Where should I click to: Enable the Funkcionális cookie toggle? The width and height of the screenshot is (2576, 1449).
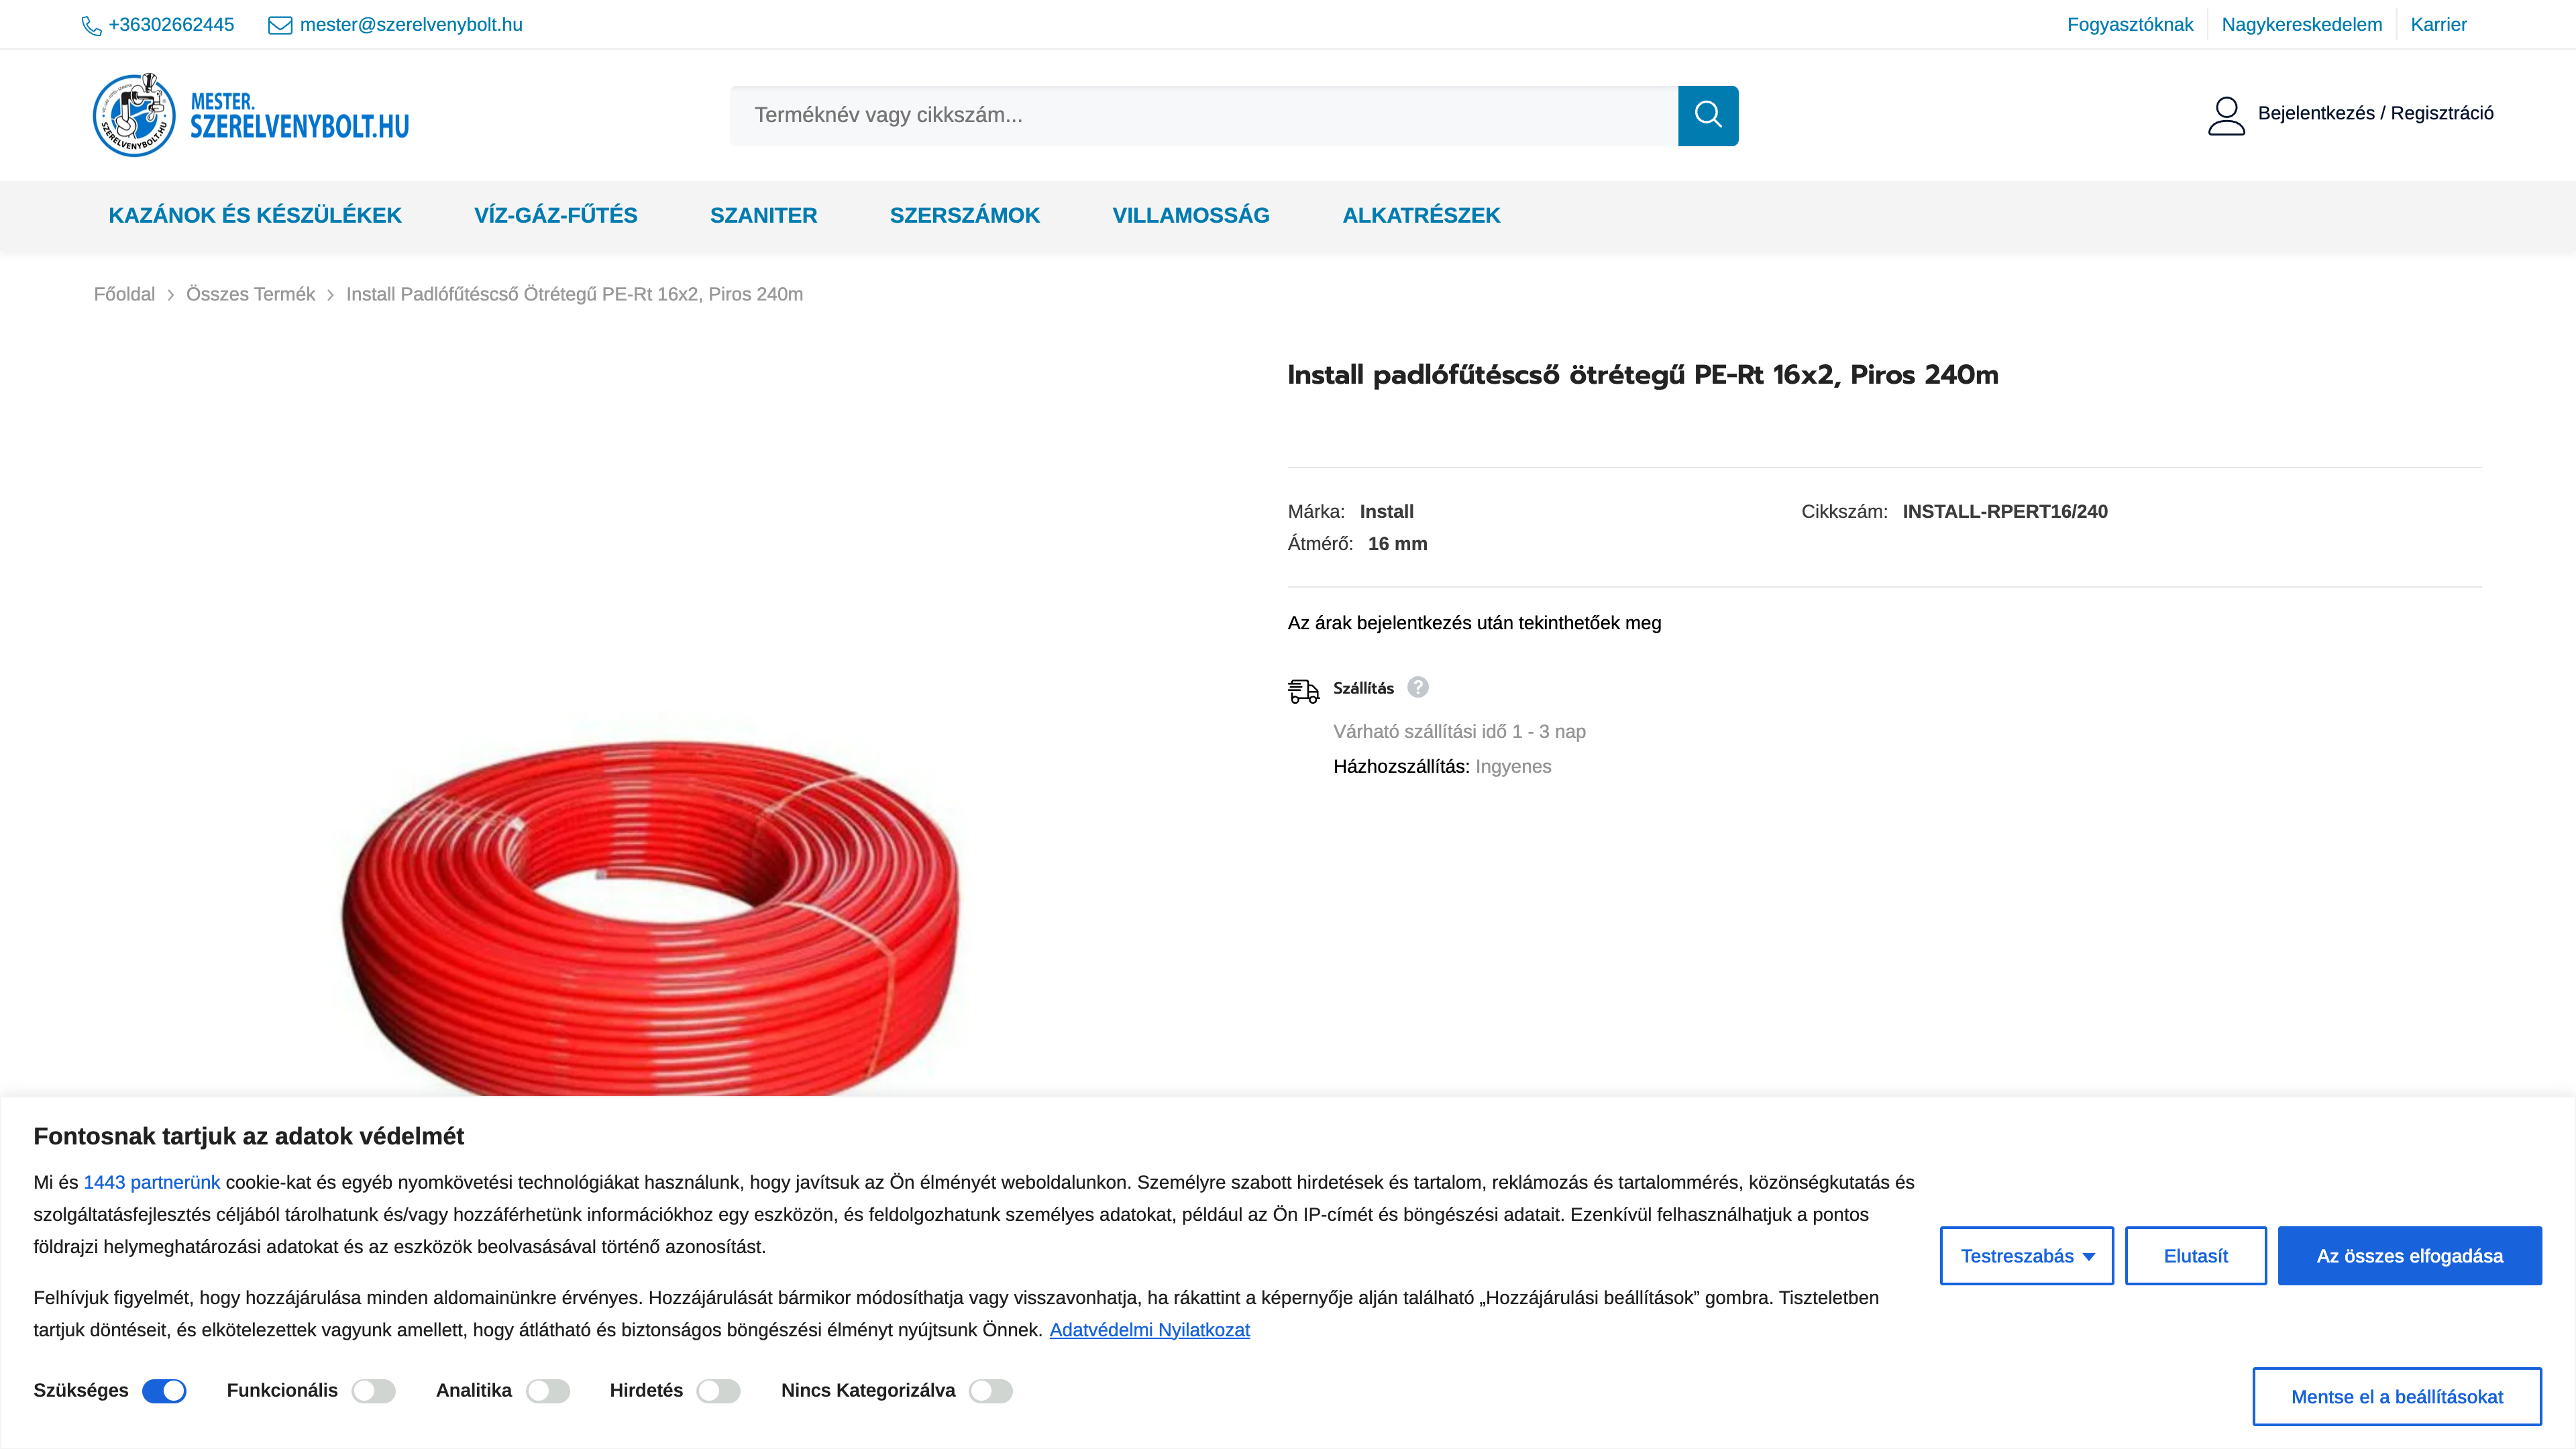click(x=374, y=1391)
